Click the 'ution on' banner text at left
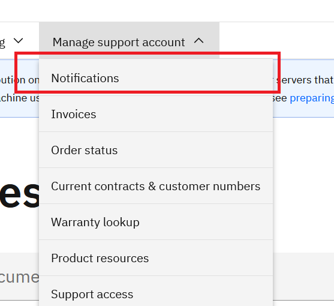Viewport: 334px width, 306px height. [x=20, y=80]
